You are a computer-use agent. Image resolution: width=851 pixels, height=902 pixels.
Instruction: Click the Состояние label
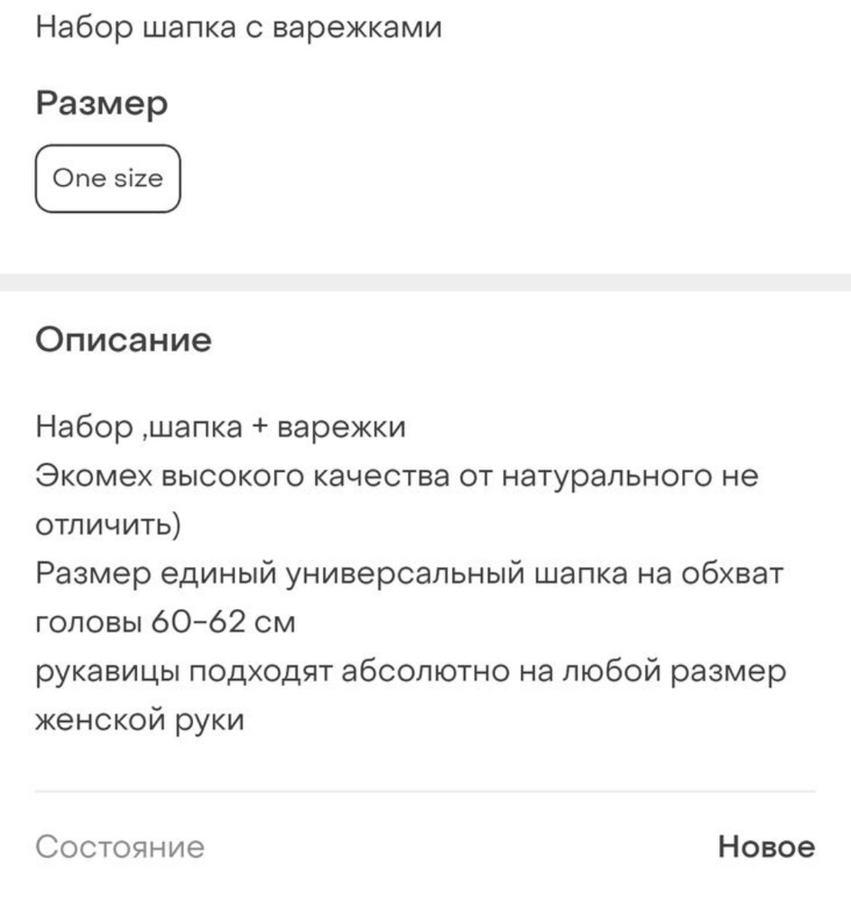pyautogui.click(x=120, y=847)
